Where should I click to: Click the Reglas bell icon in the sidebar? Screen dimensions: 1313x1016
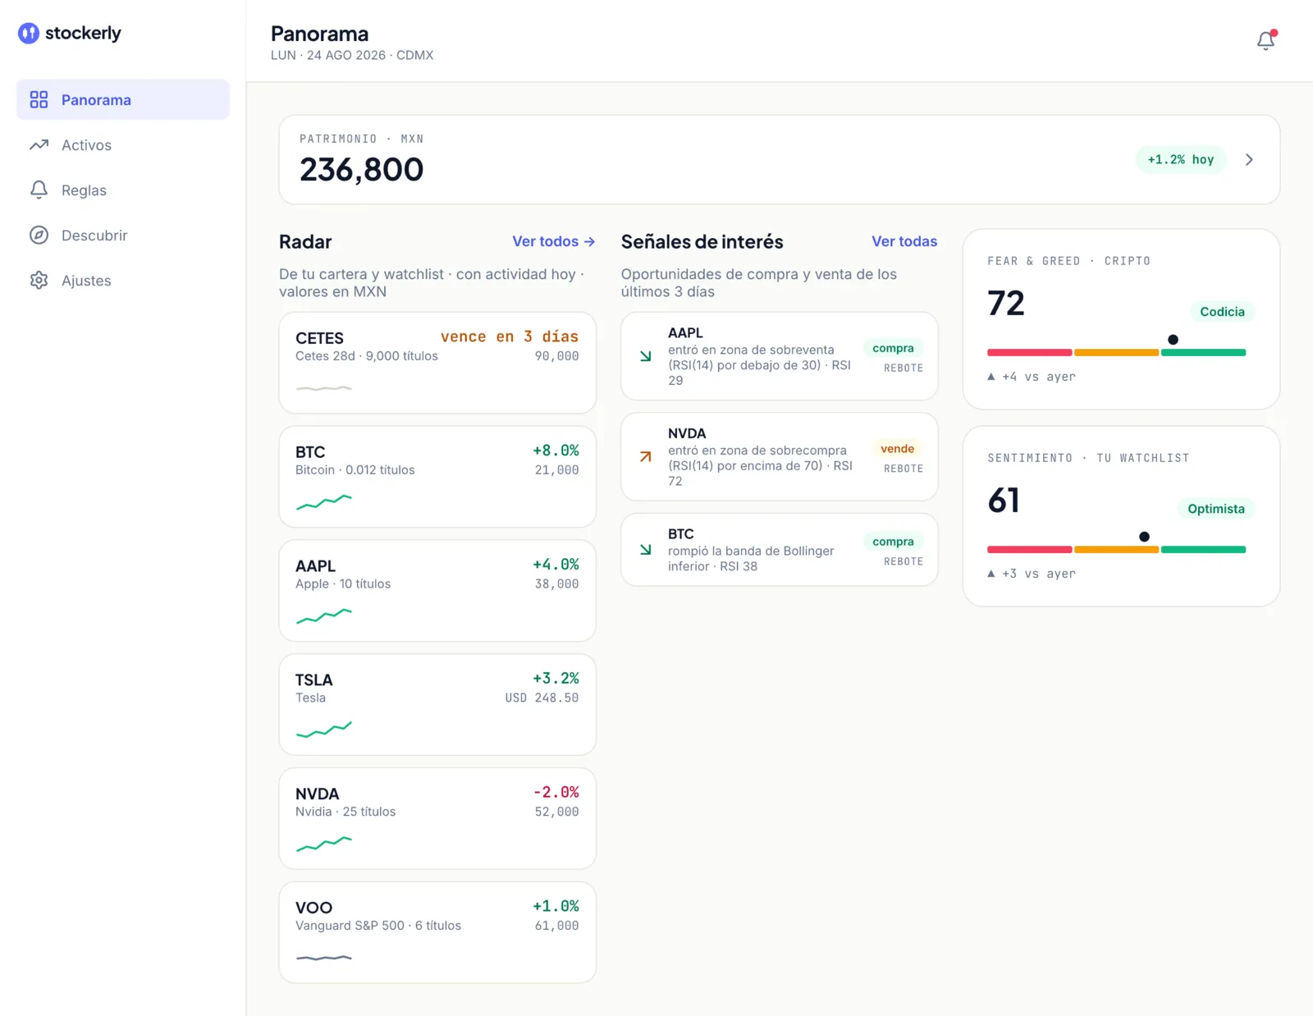[x=39, y=190]
